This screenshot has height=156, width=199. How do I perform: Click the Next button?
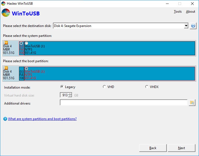point(181,148)
